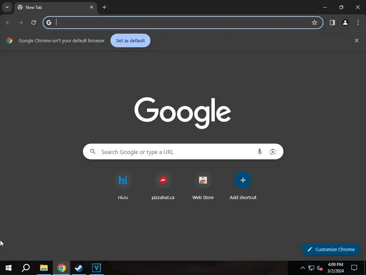Open a new tab with plus button
Viewport: 366px width, 275px height.
click(104, 7)
